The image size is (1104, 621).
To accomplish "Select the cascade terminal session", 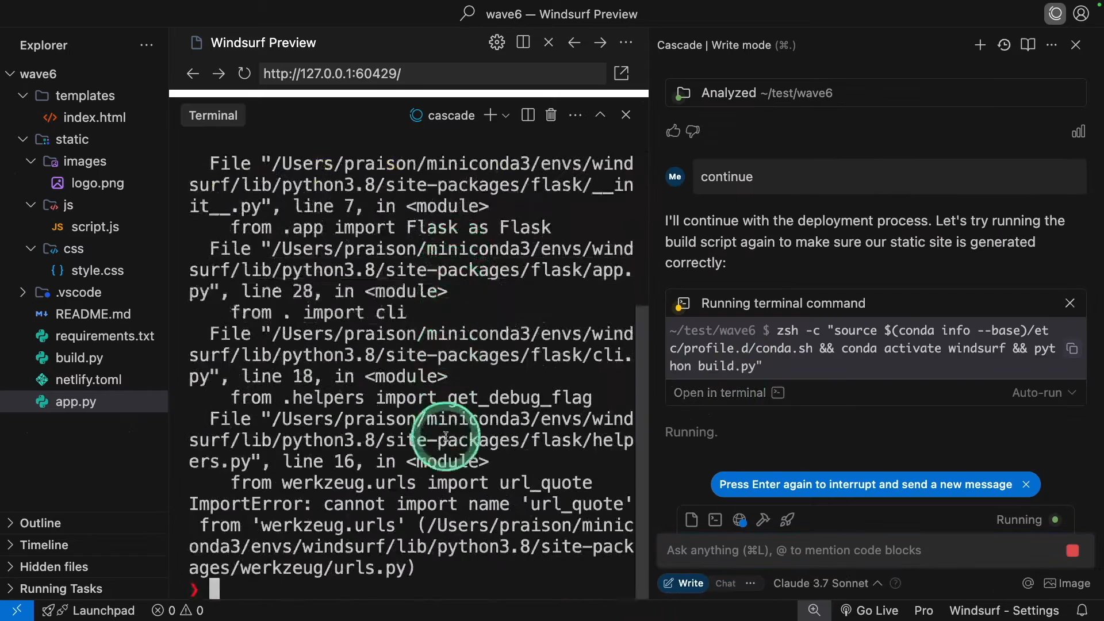I will point(442,115).
